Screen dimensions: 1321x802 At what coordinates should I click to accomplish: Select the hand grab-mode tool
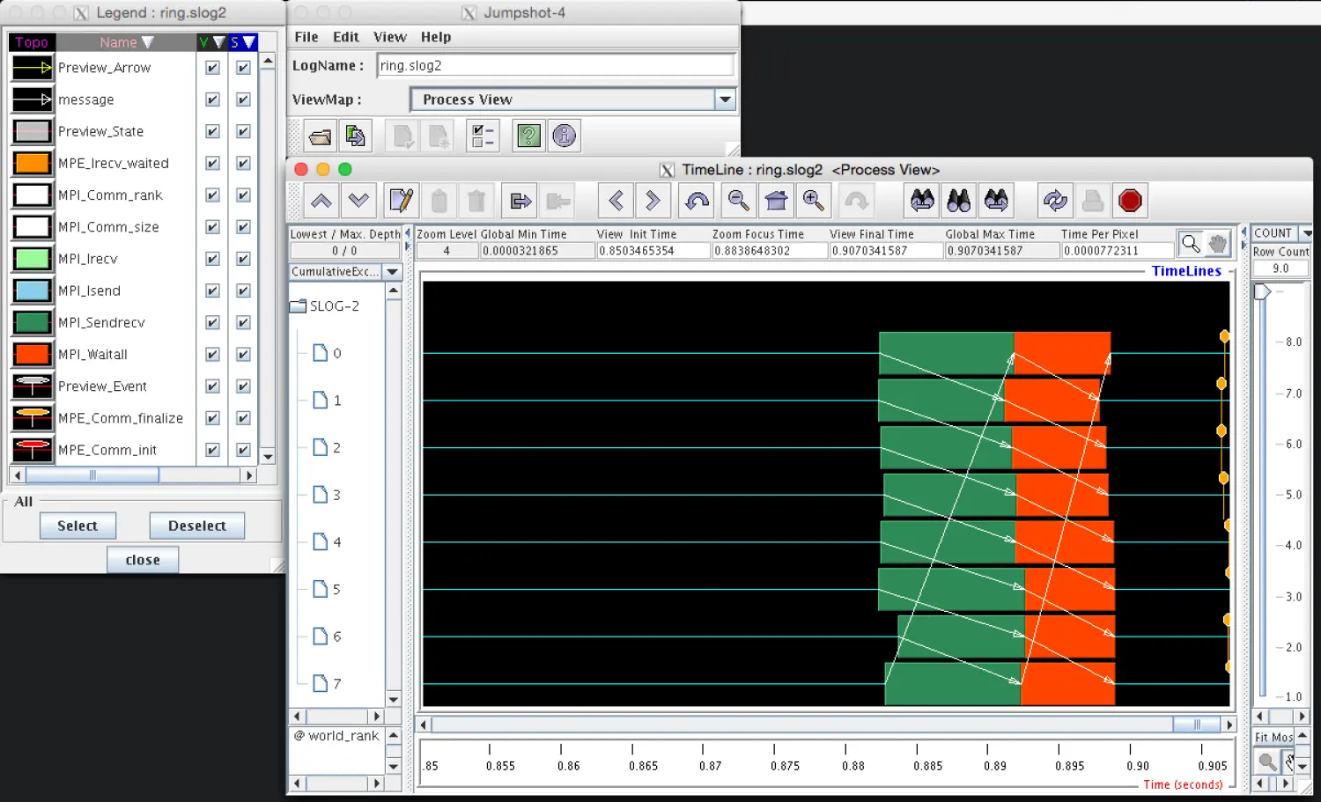pos(1217,243)
